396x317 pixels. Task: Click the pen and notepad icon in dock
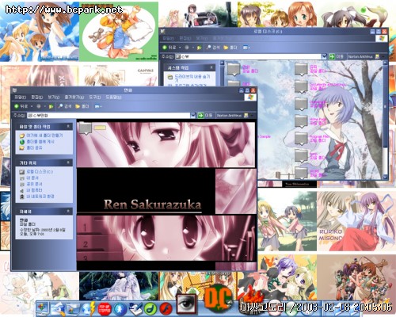pos(135,308)
